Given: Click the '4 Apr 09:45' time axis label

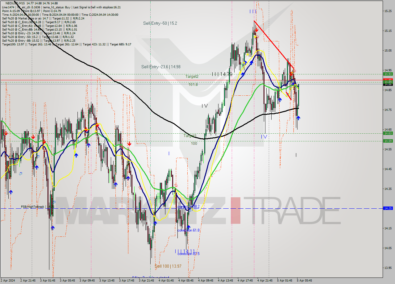Looking at the screenshot, I should point(206,281).
